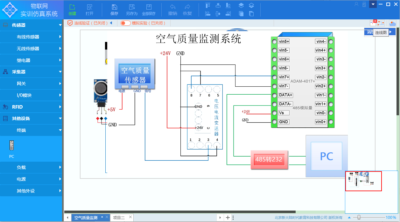Click the copy stacked pages icon
Viewport: 400px width, 222px height.
(241, 14)
